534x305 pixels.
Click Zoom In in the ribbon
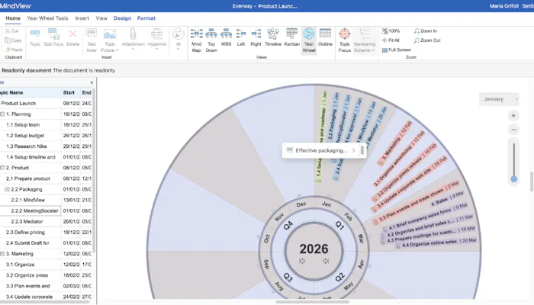pyautogui.click(x=426, y=31)
